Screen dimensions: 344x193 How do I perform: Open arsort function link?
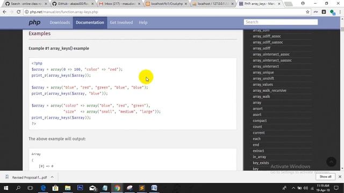pos(257,108)
